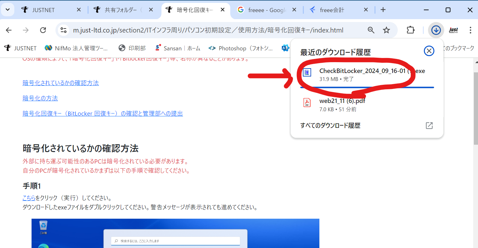Image resolution: width=478 pixels, height=248 pixels.
Task: Open 印刷部 bookmark
Action: [132, 48]
